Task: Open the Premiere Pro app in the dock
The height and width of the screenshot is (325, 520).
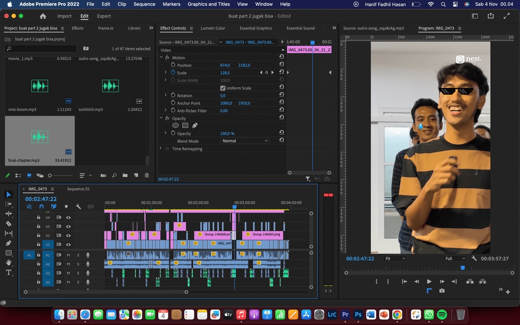Action: point(345,314)
